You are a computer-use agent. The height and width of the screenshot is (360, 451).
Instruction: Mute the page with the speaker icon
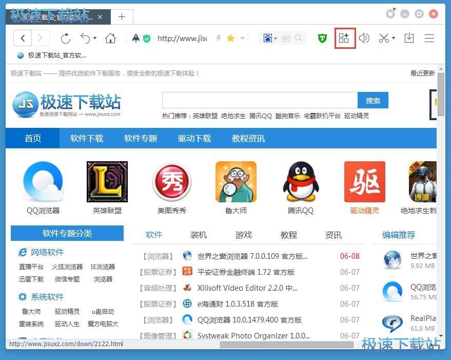click(364, 38)
